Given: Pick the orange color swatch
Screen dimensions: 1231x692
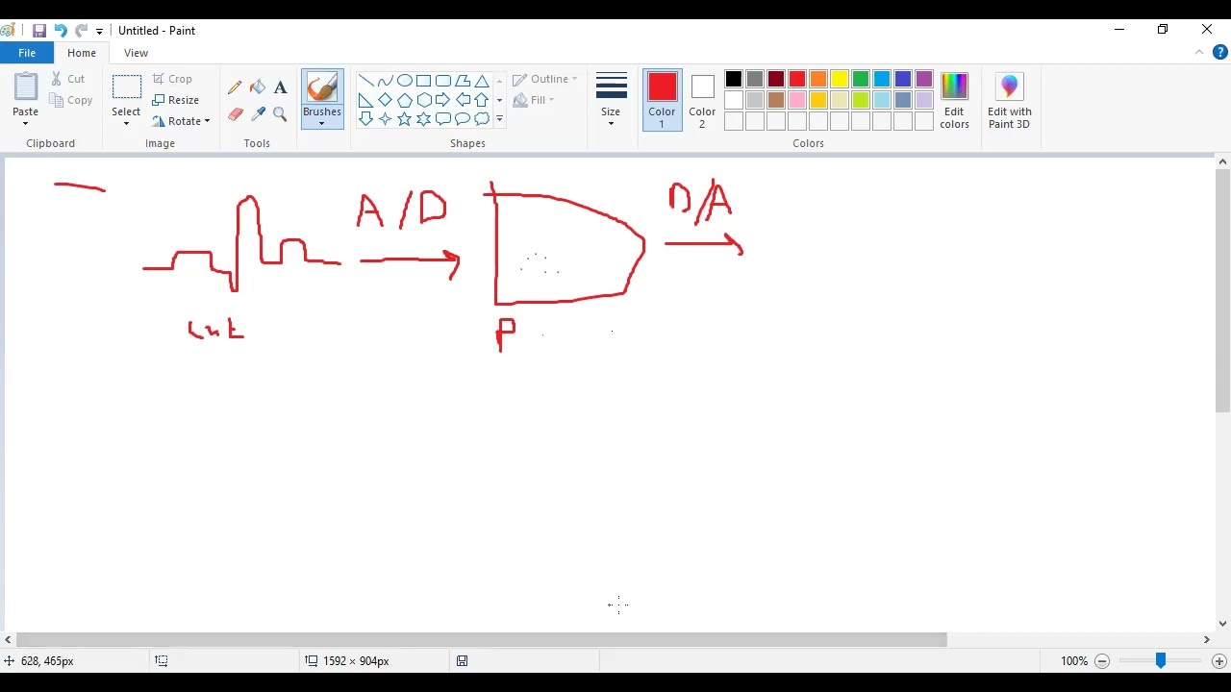Looking at the screenshot, I should pyautogui.click(x=818, y=79).
